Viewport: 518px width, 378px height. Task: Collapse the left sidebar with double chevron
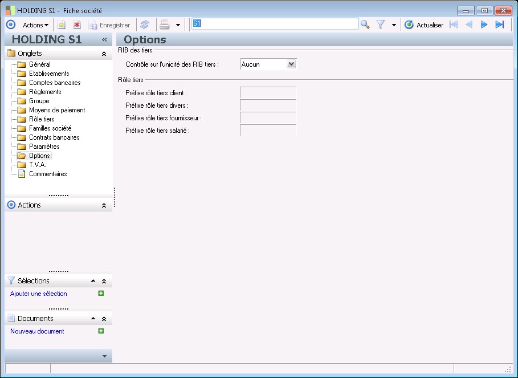[104, 40]
